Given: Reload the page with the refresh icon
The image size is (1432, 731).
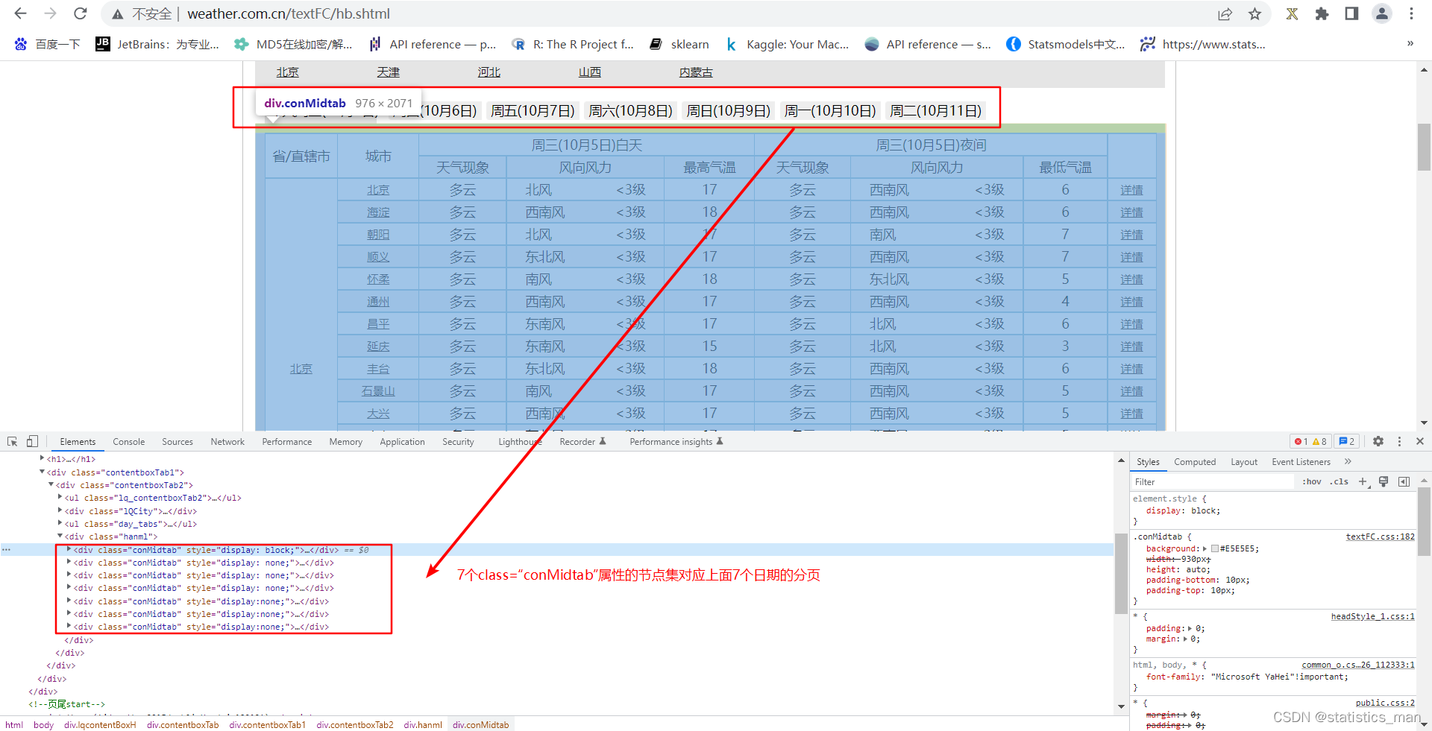Looking at the screenshot, I should tap(81, 13).
